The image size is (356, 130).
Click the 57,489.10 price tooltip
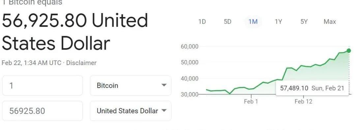point(312,88)
